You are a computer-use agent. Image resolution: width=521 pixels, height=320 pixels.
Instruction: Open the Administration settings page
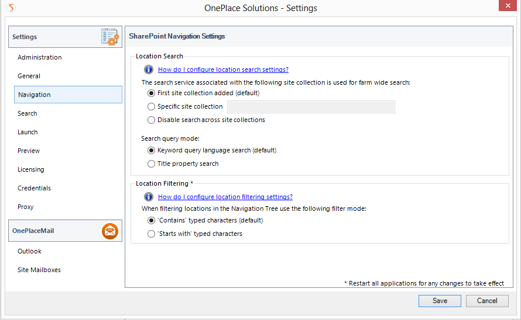[39, 57]
